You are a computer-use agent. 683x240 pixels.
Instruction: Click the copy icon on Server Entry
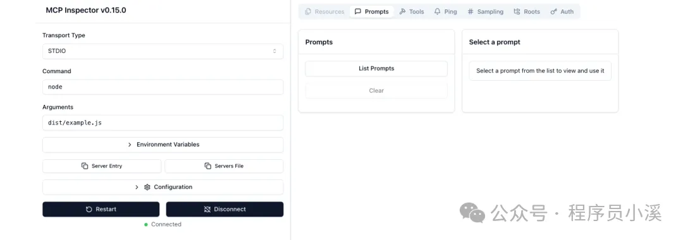[85, 166]
